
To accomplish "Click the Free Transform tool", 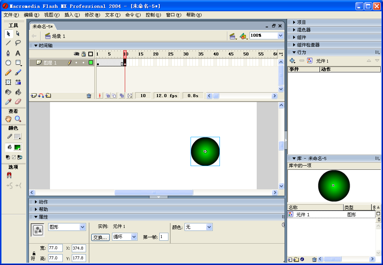I will 8,82.
